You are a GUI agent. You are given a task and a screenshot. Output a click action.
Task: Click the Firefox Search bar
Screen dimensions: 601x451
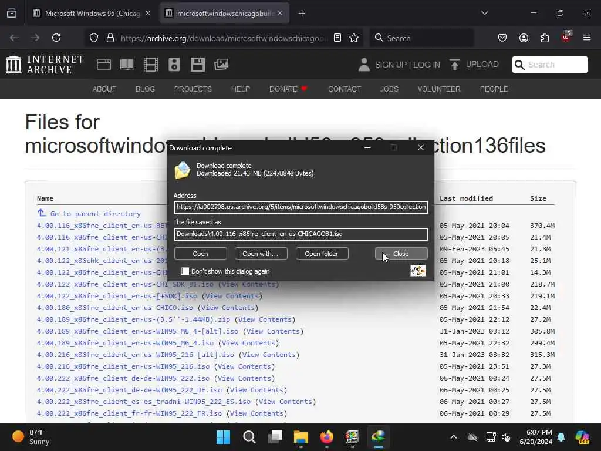click(421, 38)
